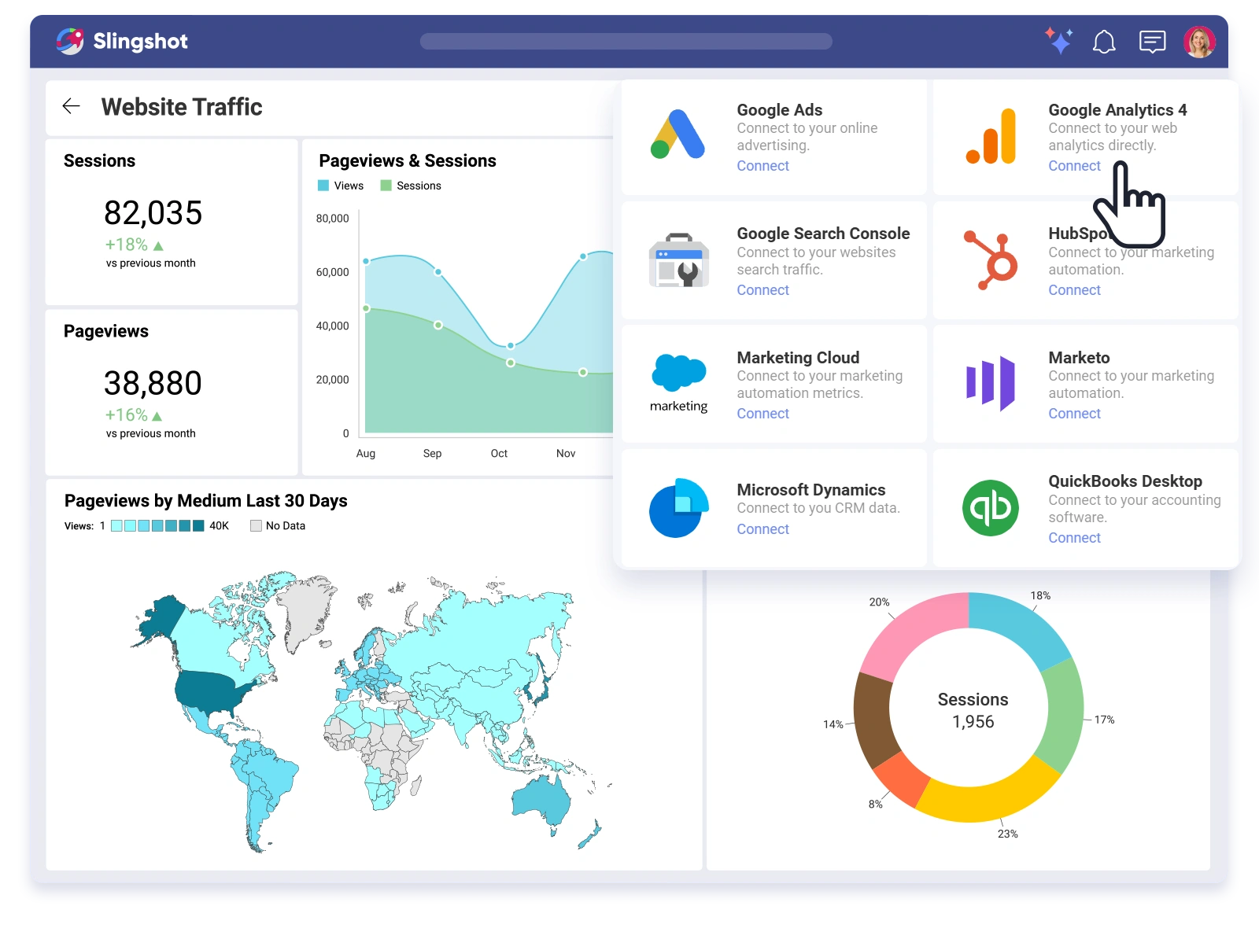This screenshot has height=928, width=1259.
Task: Go back using the arrow beside Website Traffic
Action: click(x=71, y=106)
